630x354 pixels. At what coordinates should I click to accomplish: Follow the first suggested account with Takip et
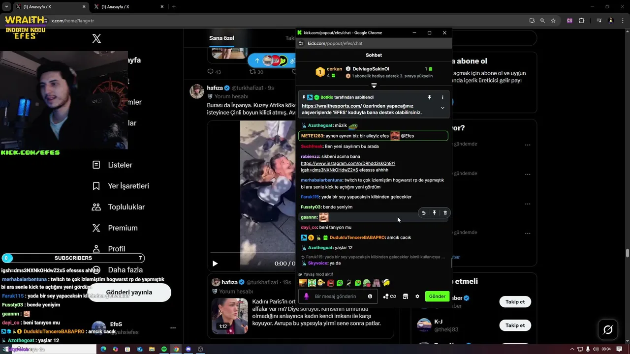pos(515,302)
